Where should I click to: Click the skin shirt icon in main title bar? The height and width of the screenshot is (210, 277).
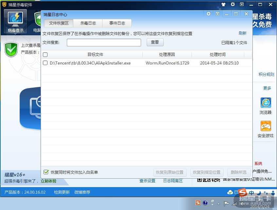tap(224, 4)
